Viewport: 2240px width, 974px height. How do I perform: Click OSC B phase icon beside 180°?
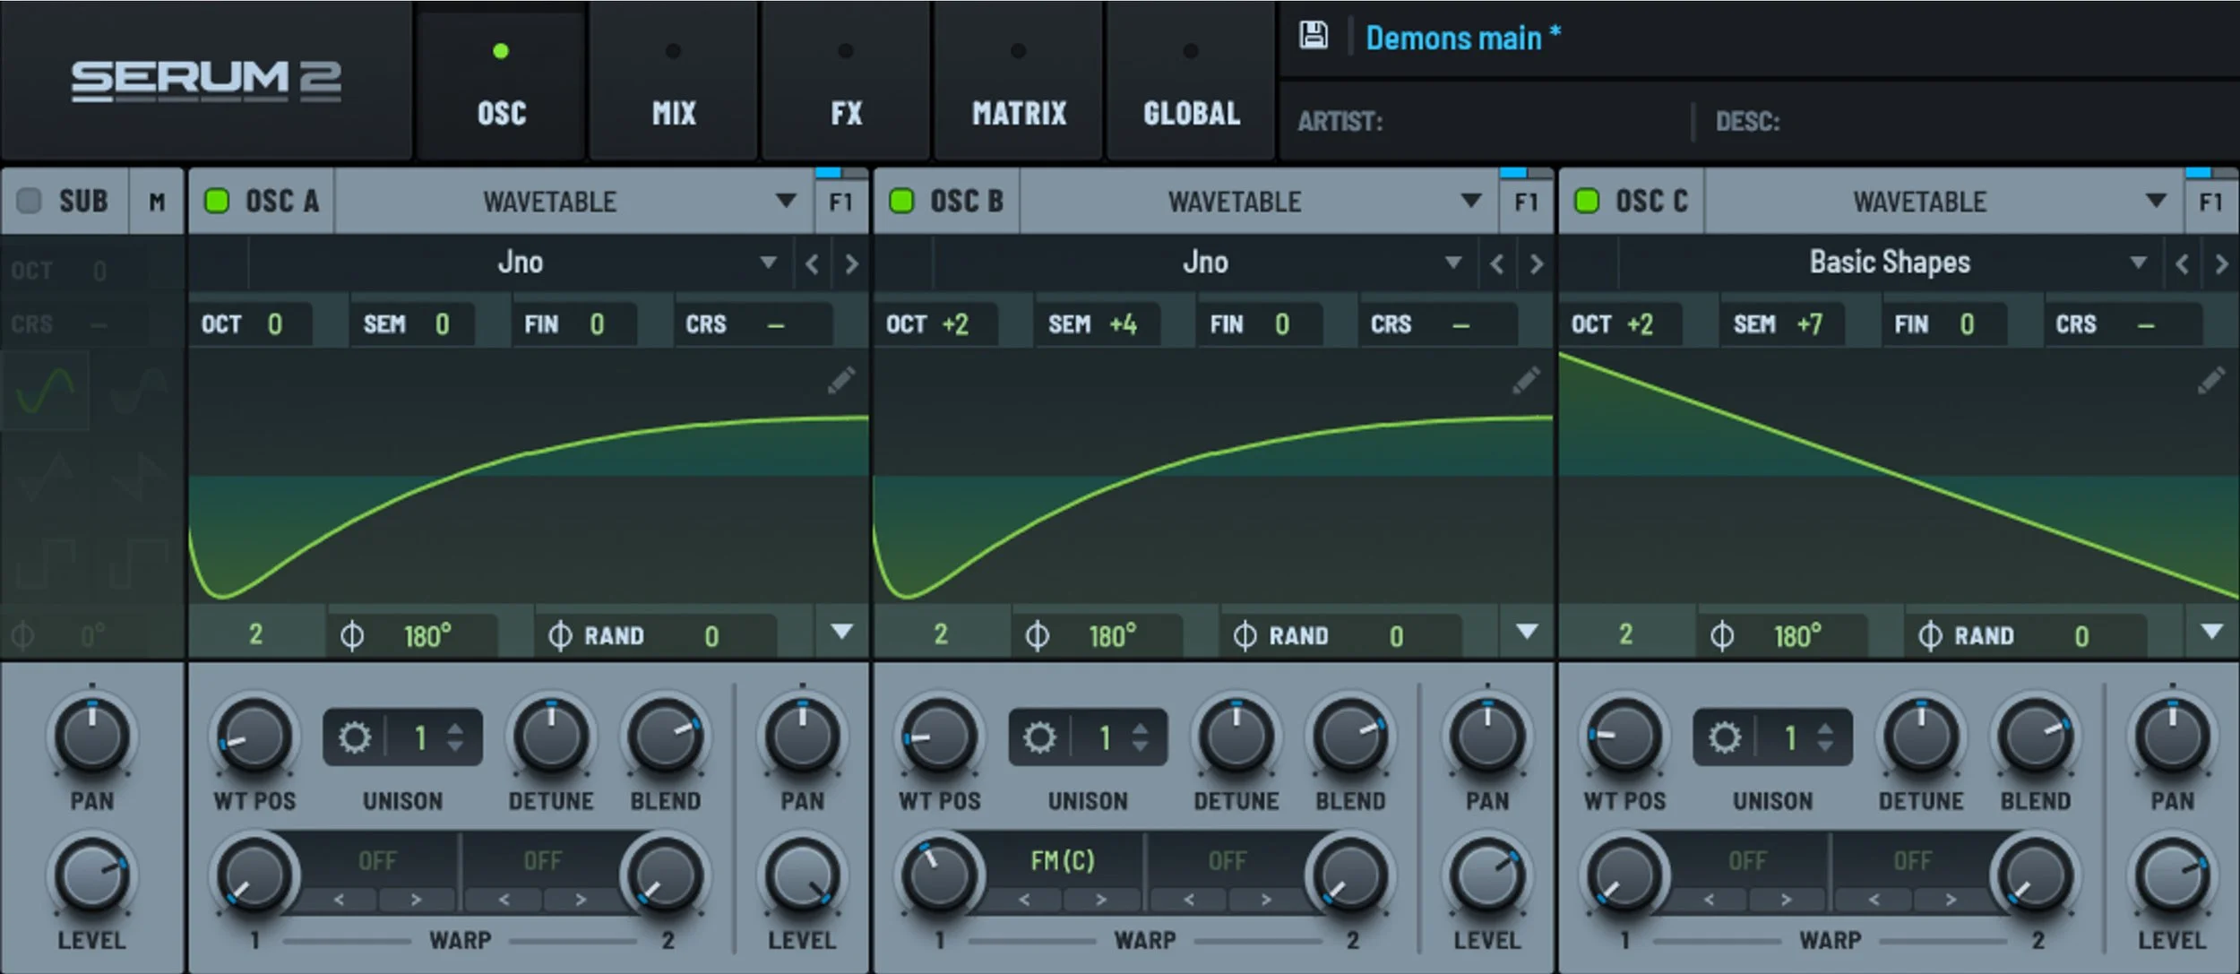tap(1037, 635)
